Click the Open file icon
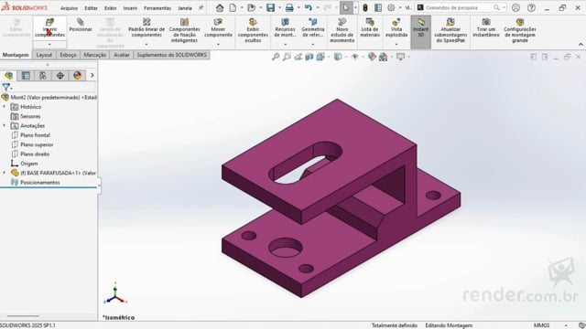Screen dimensions: 586x329 pos(252,7)
